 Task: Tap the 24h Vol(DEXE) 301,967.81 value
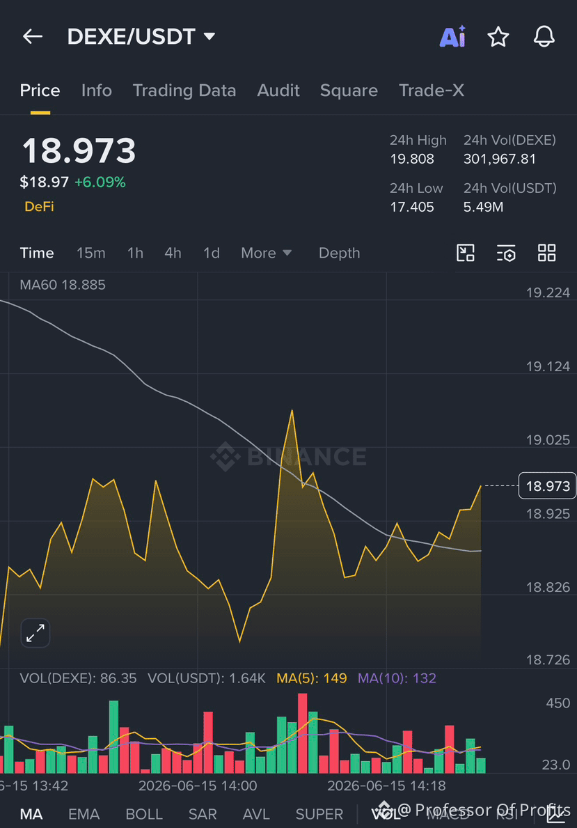[x=500, y=159]
